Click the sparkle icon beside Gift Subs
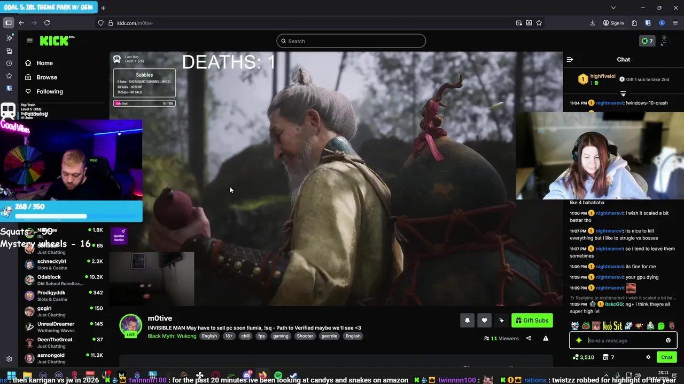This screenshot has width=684, height=384. [x=501, y=321]
